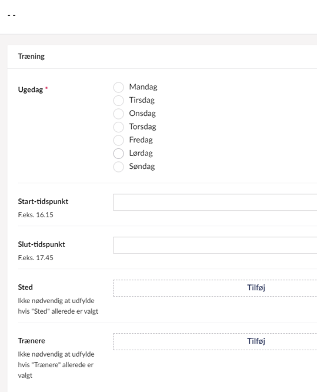Click the Slut-tidspunkt label
Viewport: 317px width, 392px height.
tap(42, 244)
